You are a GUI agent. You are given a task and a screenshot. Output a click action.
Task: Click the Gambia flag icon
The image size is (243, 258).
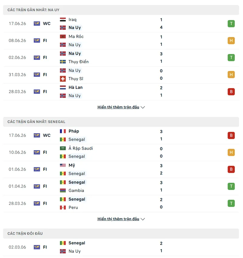(63, 190)
